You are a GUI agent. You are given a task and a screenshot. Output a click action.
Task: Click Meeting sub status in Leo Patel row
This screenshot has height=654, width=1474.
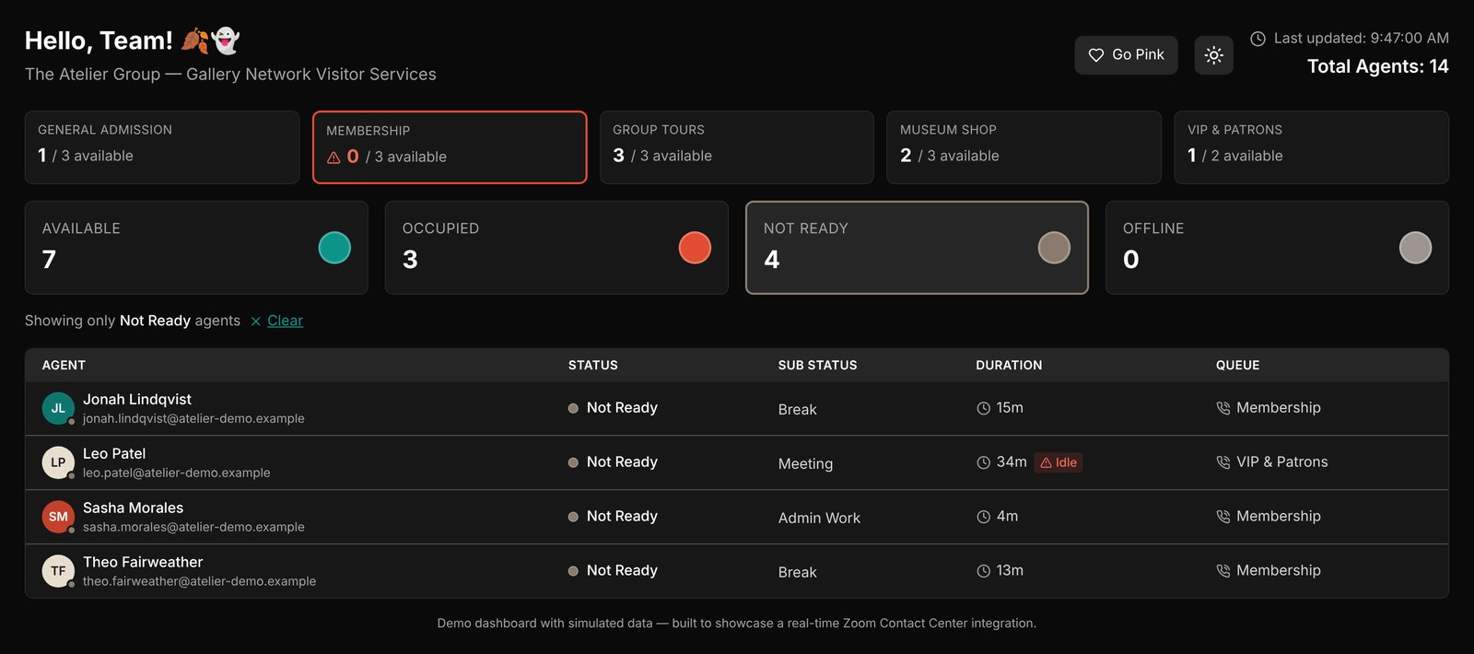coord(805,464)
